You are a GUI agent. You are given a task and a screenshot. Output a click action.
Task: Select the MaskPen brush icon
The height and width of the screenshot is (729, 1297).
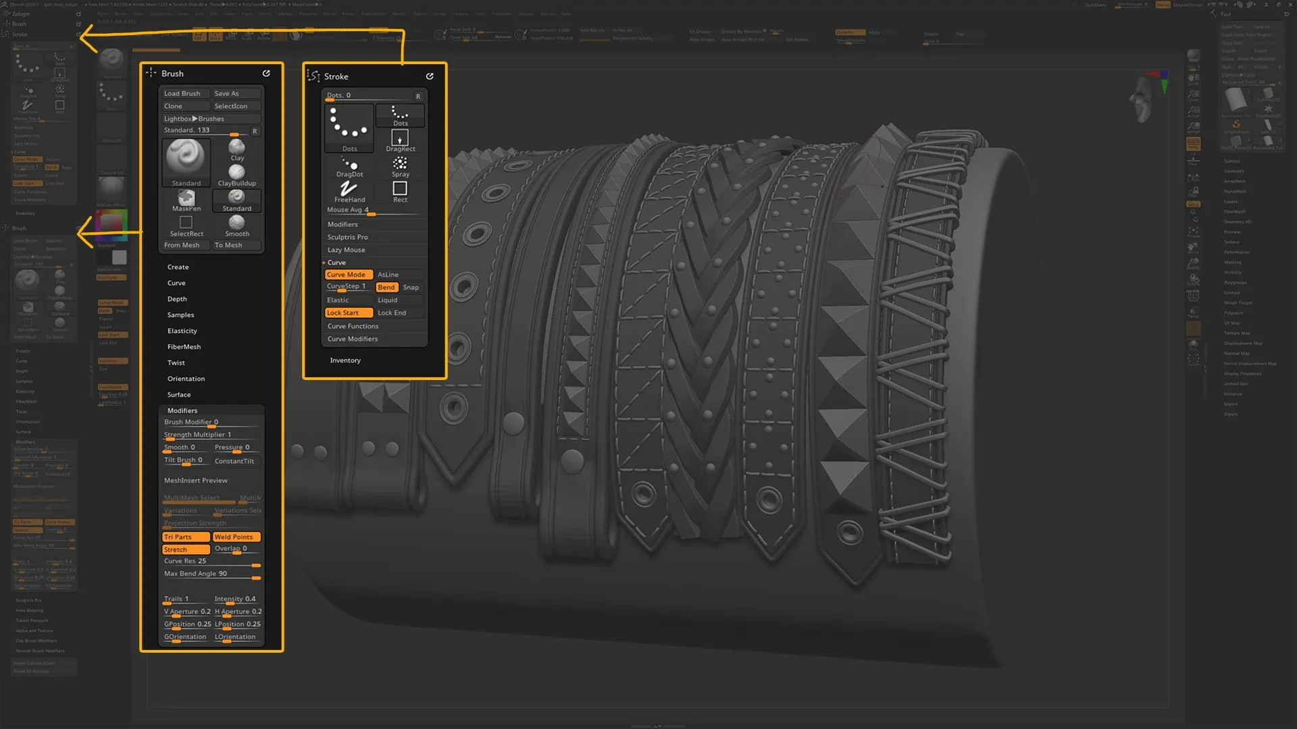click(x=186, y=198)
